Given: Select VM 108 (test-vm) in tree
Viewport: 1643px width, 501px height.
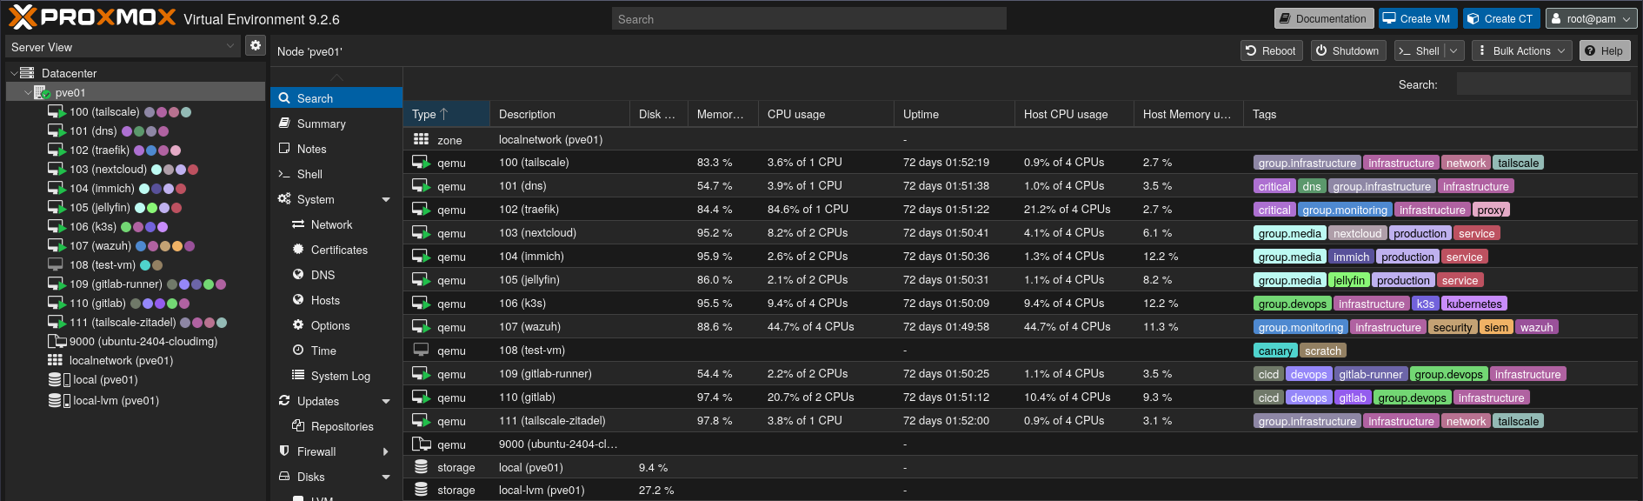Looking at the screenshot, I should point(102,264).
